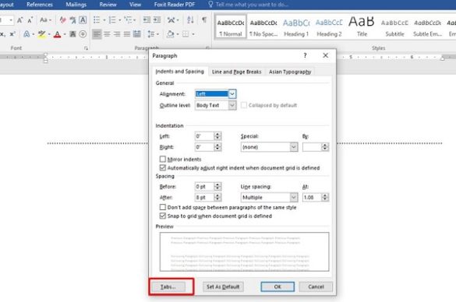Select the Bullets list icon
456x302 pixels.
(97, 20)
